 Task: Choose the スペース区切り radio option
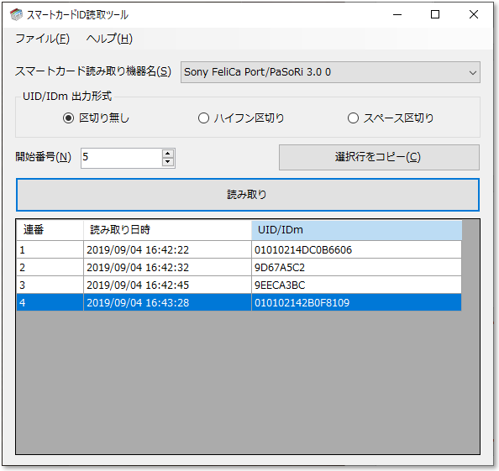[353, 118]
